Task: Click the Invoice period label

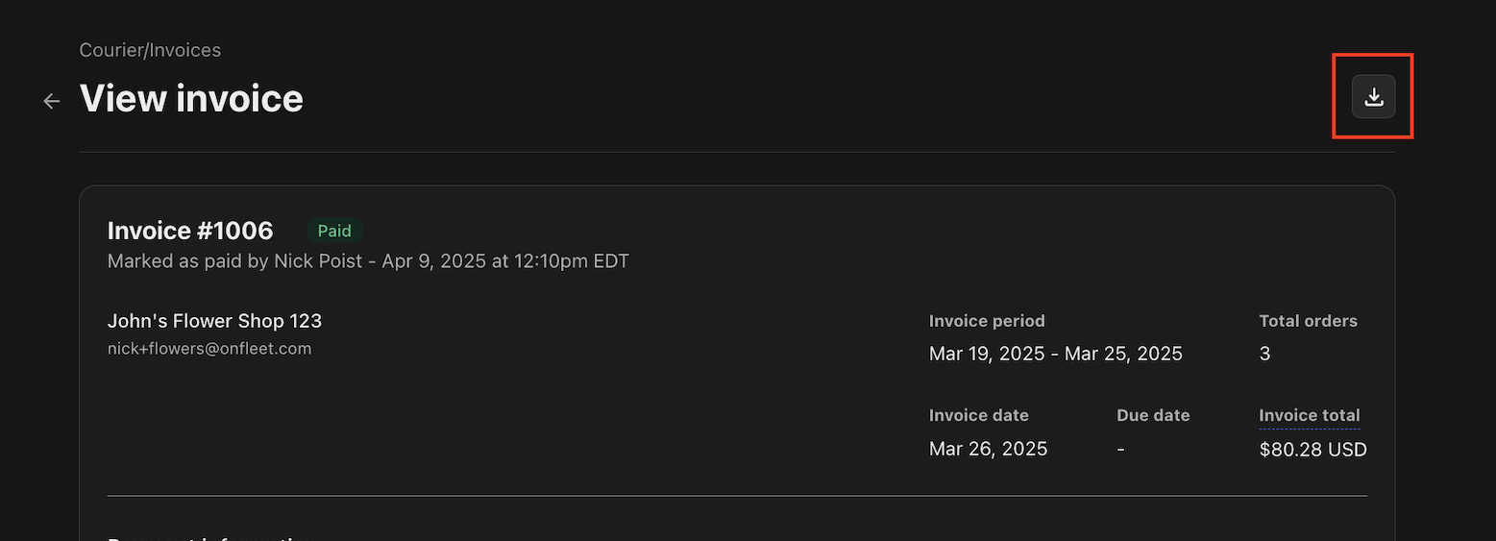Action: [x=987, y=321]
